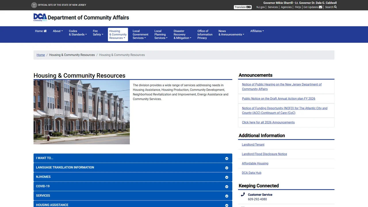Open Draft Annual Action plan FY 2026 notice
The width and height of the screenshot is (368, 207).
(x=279, y=99)
